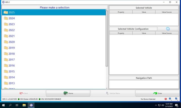Click the Back button with red arrow

click(x=23, y=93)
